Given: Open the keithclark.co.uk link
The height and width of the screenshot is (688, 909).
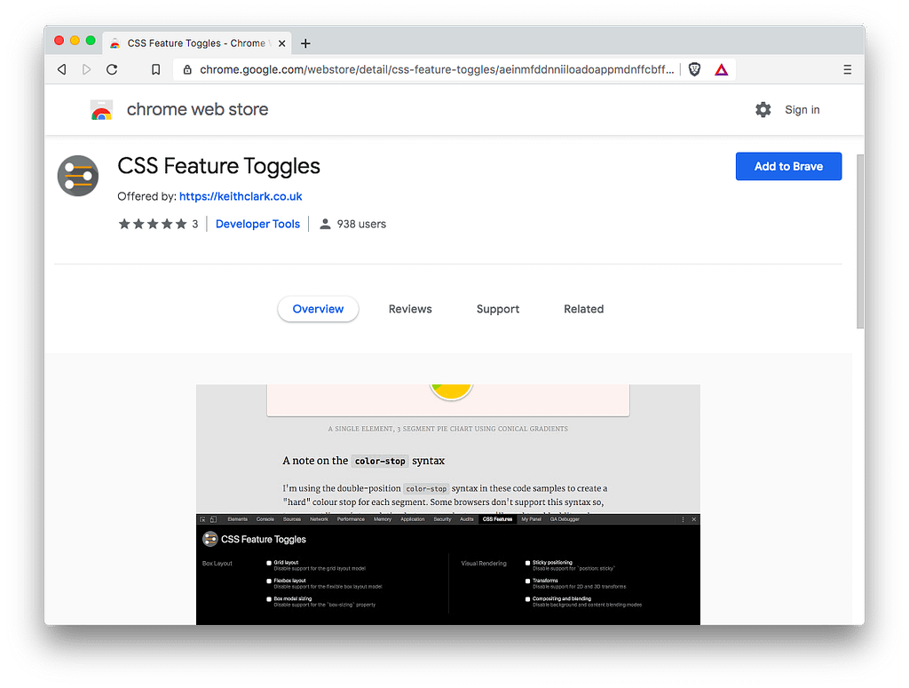Looking at the screenshot, I should coord(240,196).
